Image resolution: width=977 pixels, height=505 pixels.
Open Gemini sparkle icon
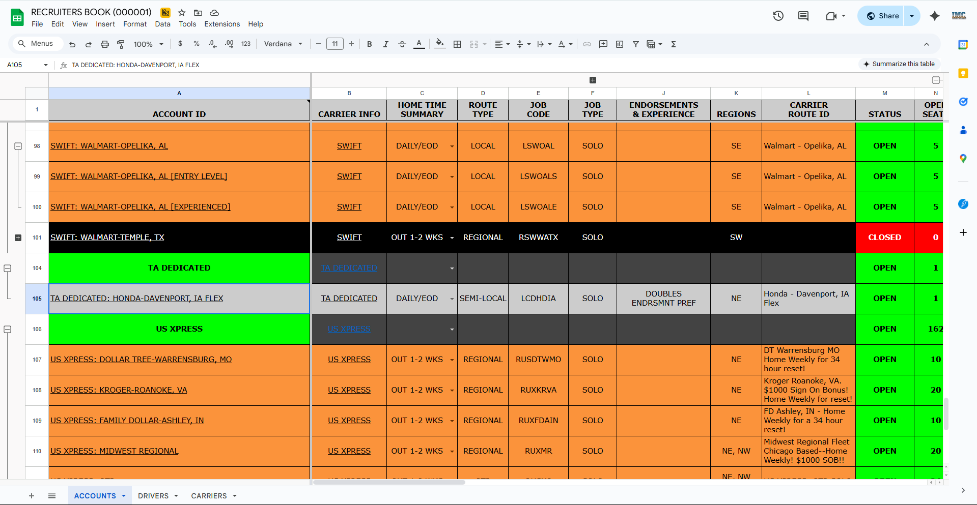tap(934, 16)
